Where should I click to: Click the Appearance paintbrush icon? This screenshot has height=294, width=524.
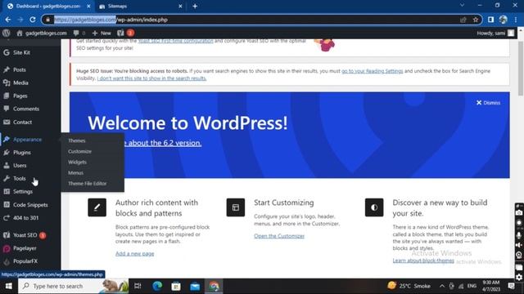click(x=7, y=140)
